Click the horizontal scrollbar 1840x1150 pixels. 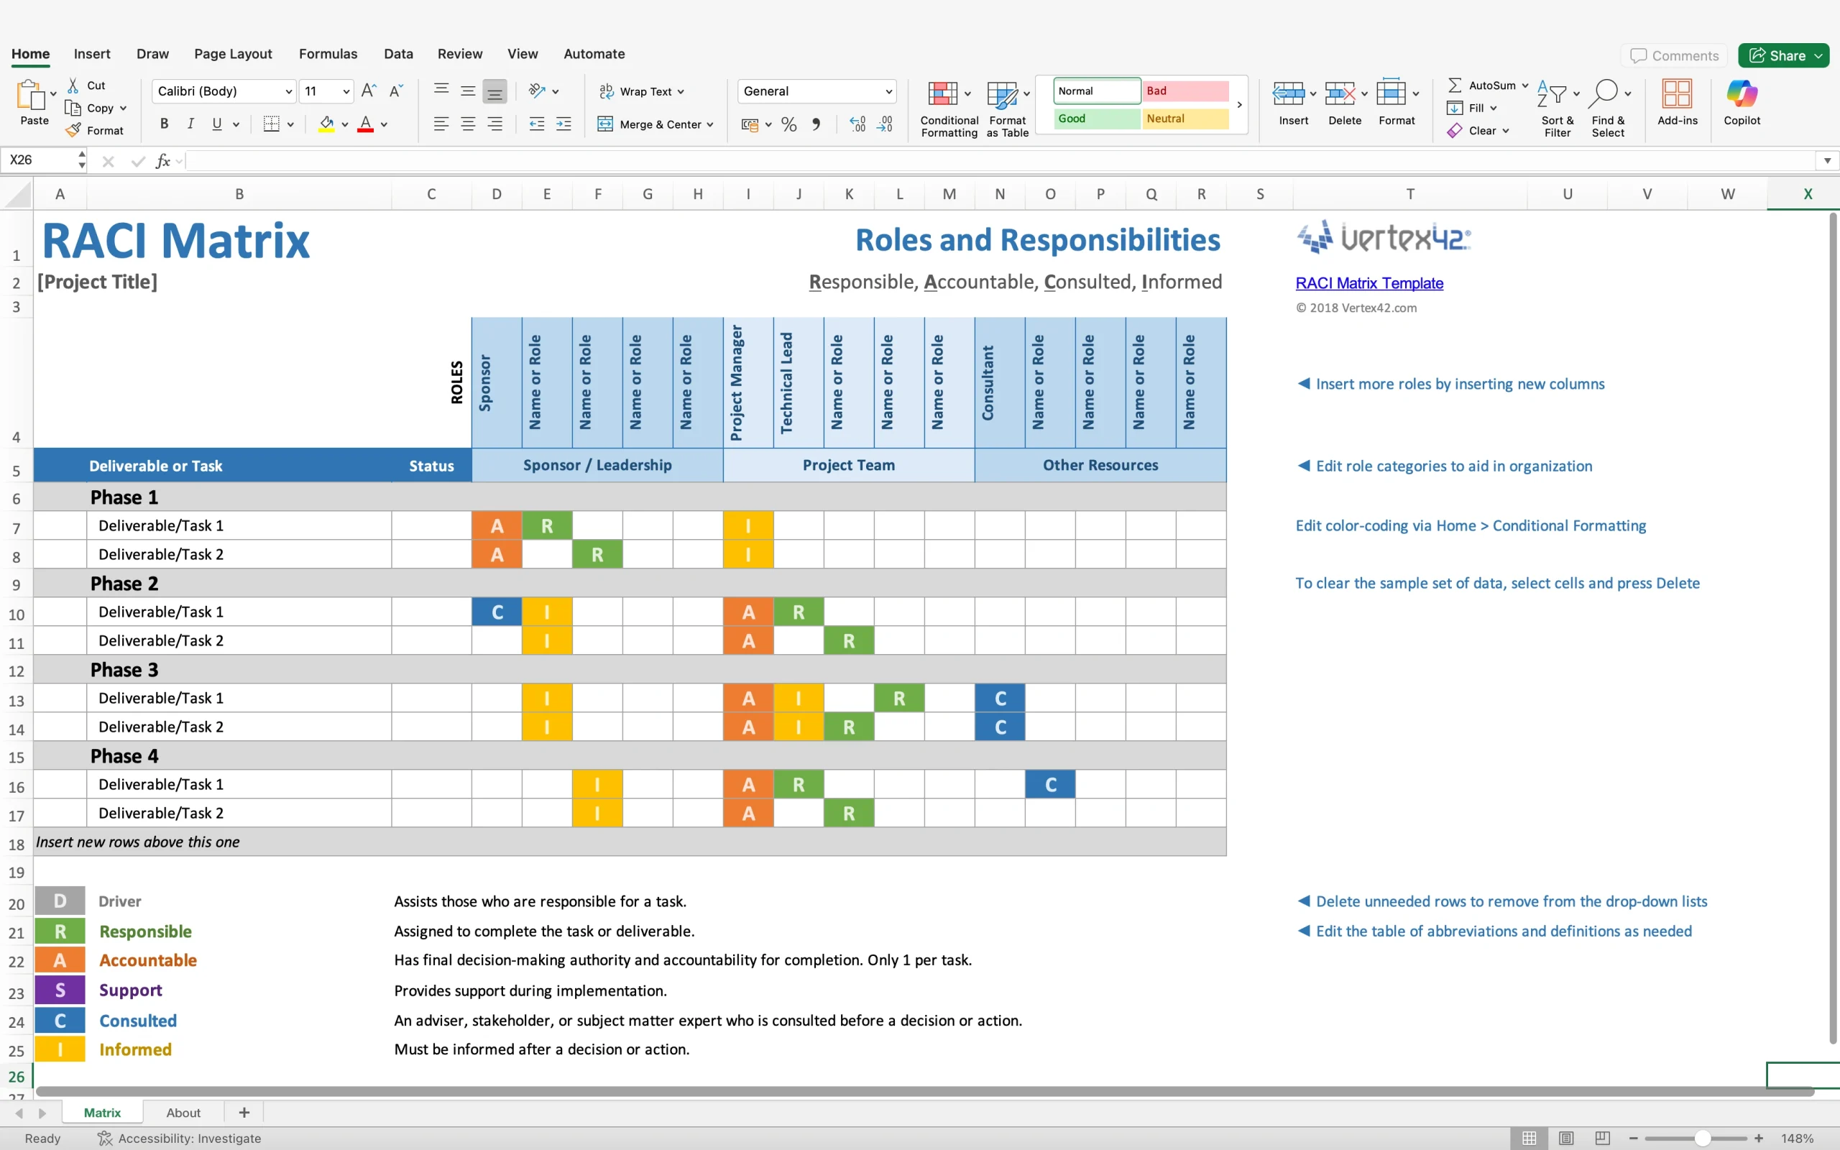(924, 1092)
